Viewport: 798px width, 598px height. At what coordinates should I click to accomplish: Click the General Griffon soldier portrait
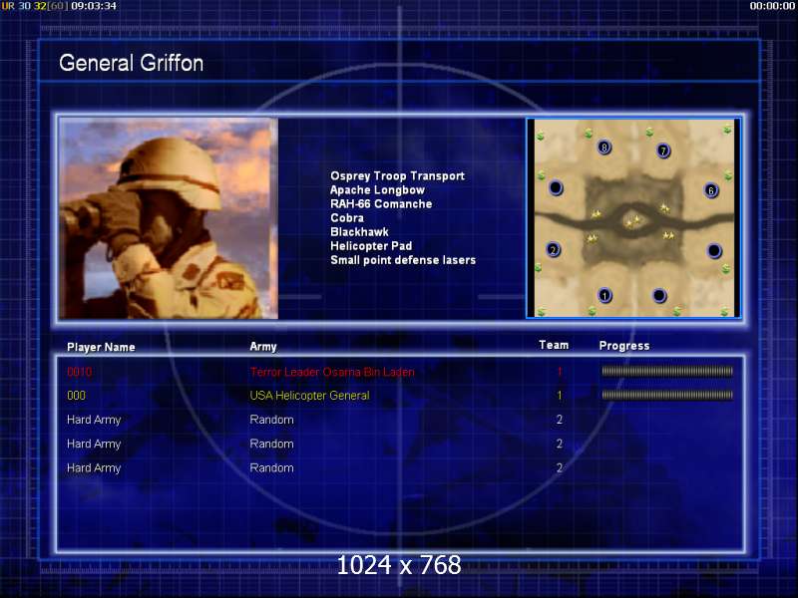click(169, 218)
